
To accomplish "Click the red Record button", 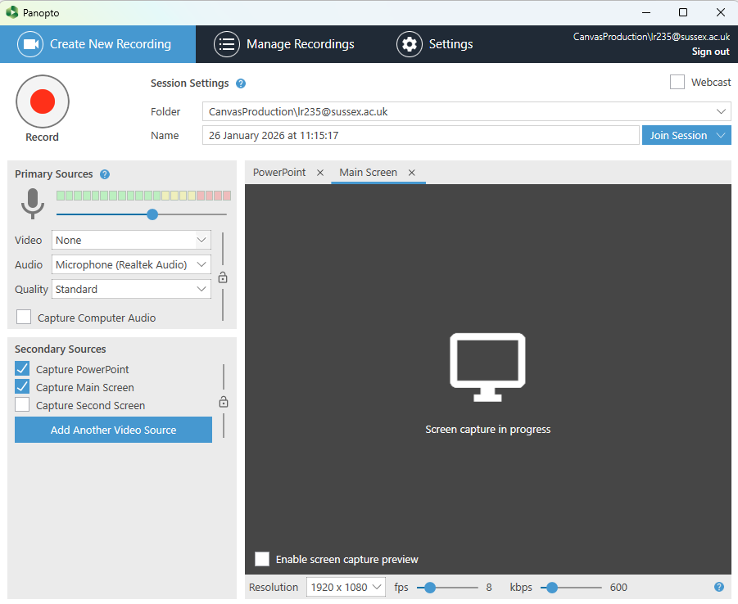I will (x=43, y=101).
